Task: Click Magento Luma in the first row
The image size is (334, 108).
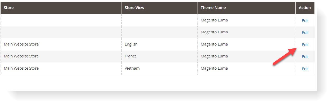Action: [214, 20]
